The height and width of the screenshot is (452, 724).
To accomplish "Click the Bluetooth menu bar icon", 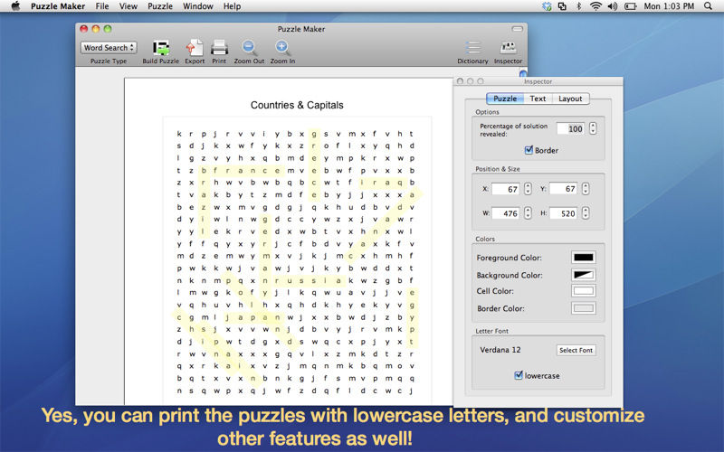I will [578, 6].
